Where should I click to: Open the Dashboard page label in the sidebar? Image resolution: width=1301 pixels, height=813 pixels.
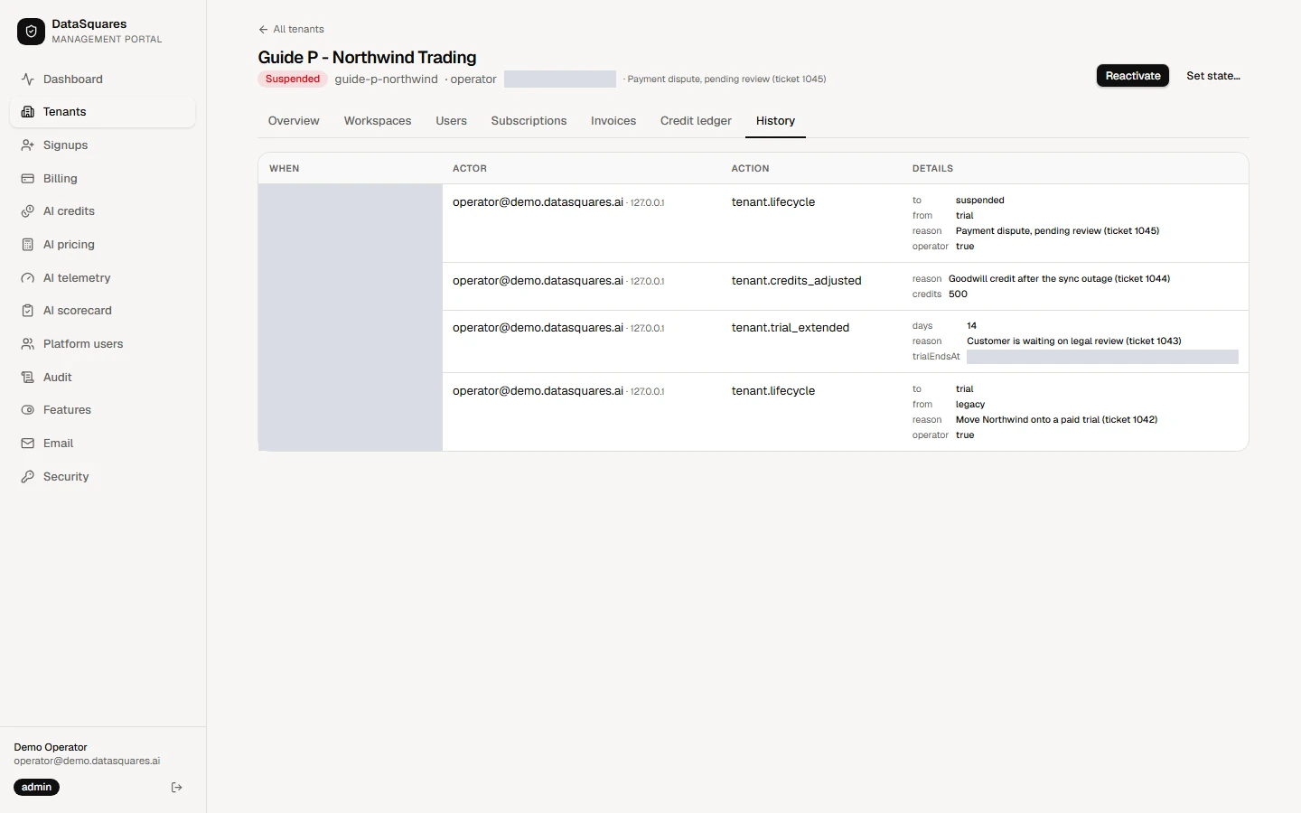[x=73, y=79]
